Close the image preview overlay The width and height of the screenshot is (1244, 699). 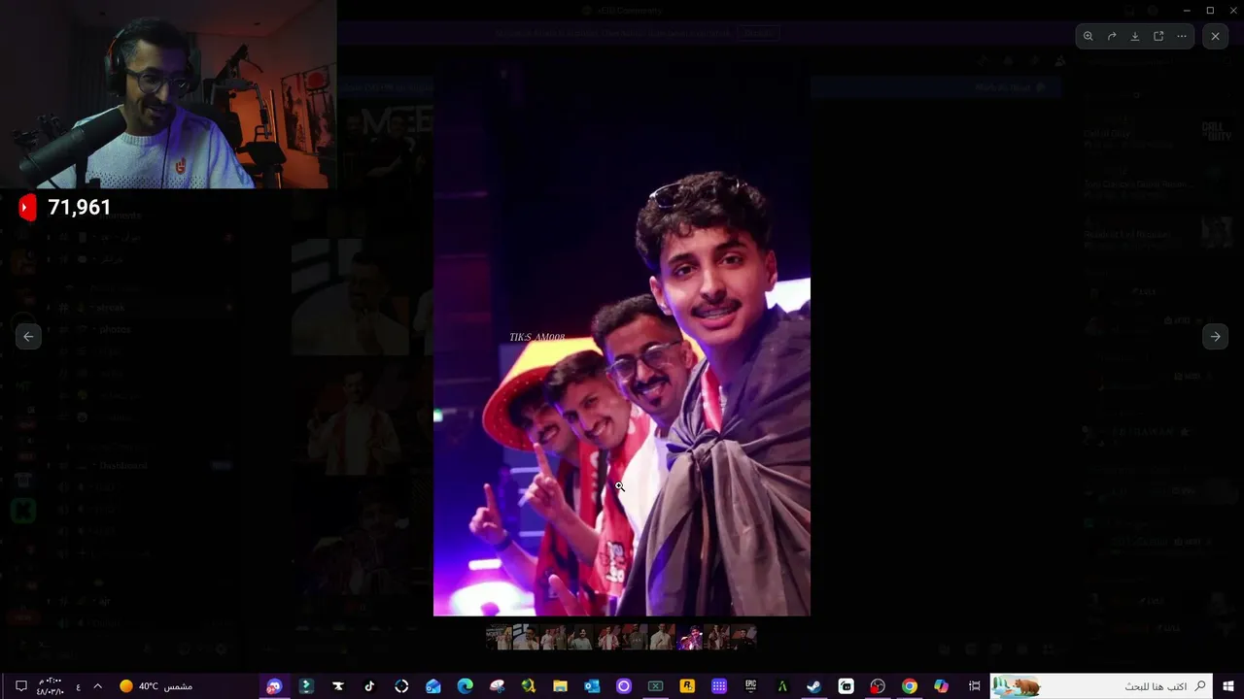coord(1215,36)
